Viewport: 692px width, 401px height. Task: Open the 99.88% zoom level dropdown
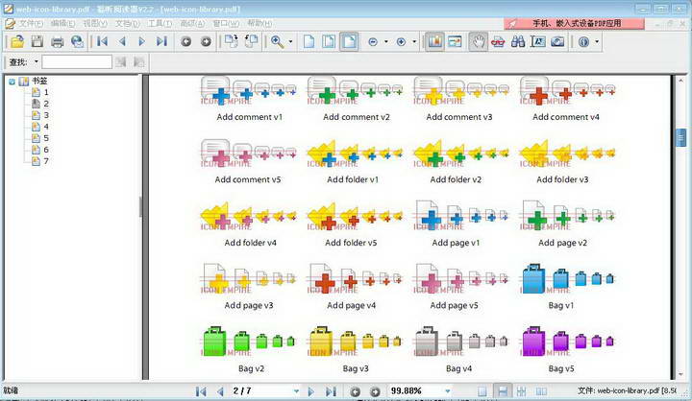pos(448,390)
